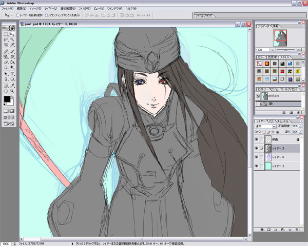
Task: Select the Blur tool
Action: pos(6,67)
